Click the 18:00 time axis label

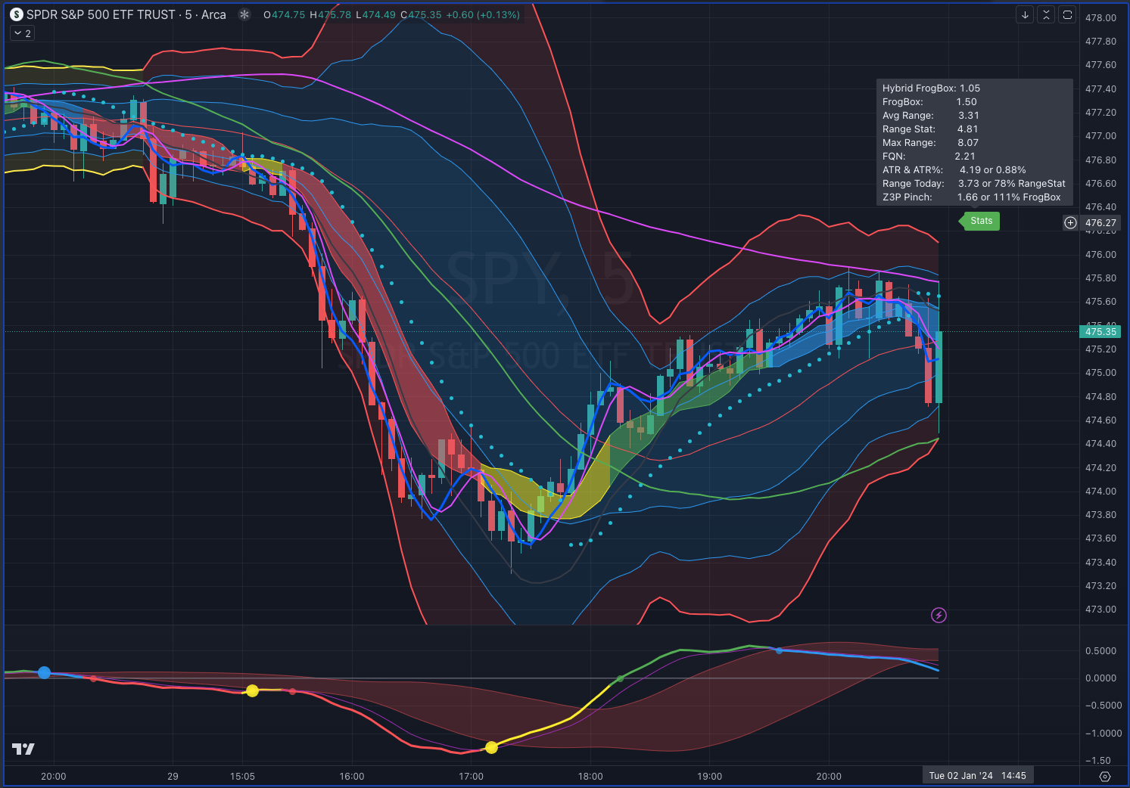coord(590,776)
